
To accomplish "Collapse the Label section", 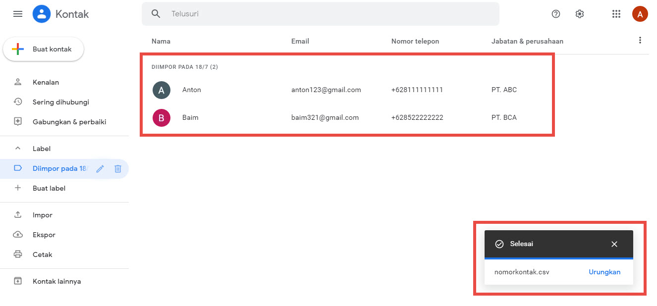I will [18, 149].
